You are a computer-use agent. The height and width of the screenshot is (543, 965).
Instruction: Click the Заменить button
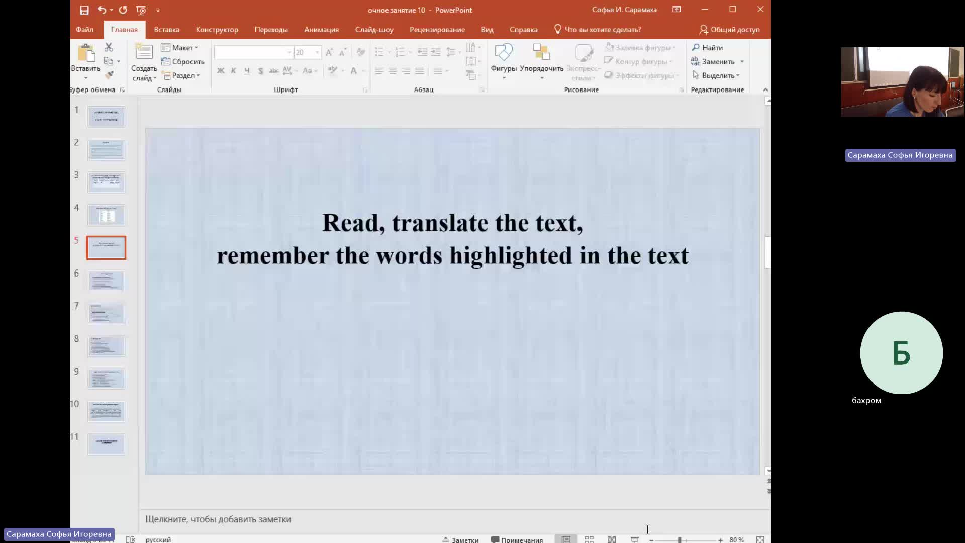(717, 62)
